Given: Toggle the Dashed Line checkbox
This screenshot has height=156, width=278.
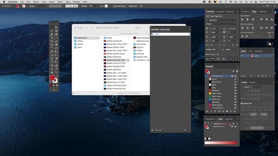Looking at the screenshot, I should [242, 104].
